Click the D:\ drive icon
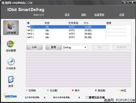The width and height of the screenshot is (136, 103). click(x=29, y=30)
